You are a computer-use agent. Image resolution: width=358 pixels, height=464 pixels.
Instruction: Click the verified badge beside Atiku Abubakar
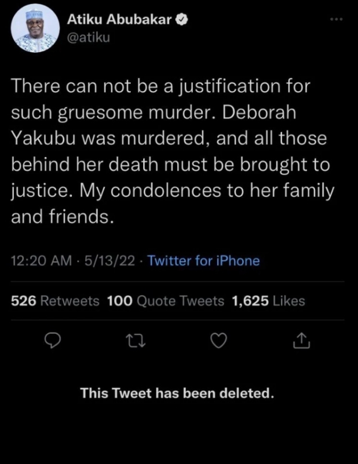pyautogui.click(x=181, y=20)
